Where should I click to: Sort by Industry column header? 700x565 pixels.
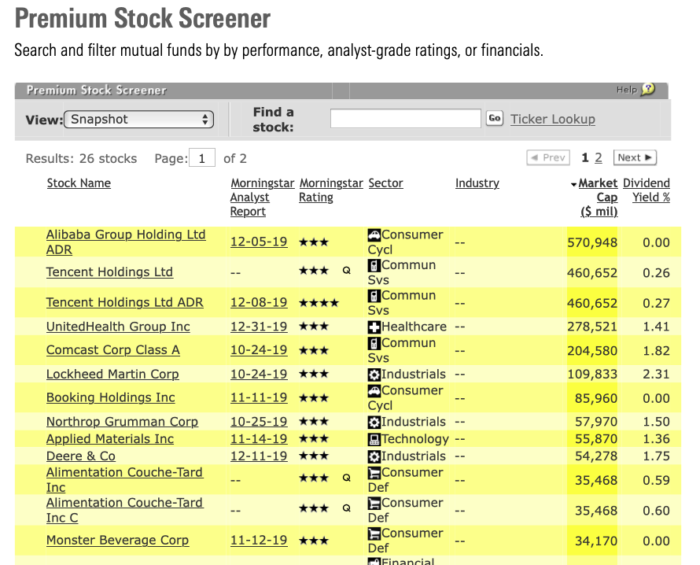pos(477,183)
